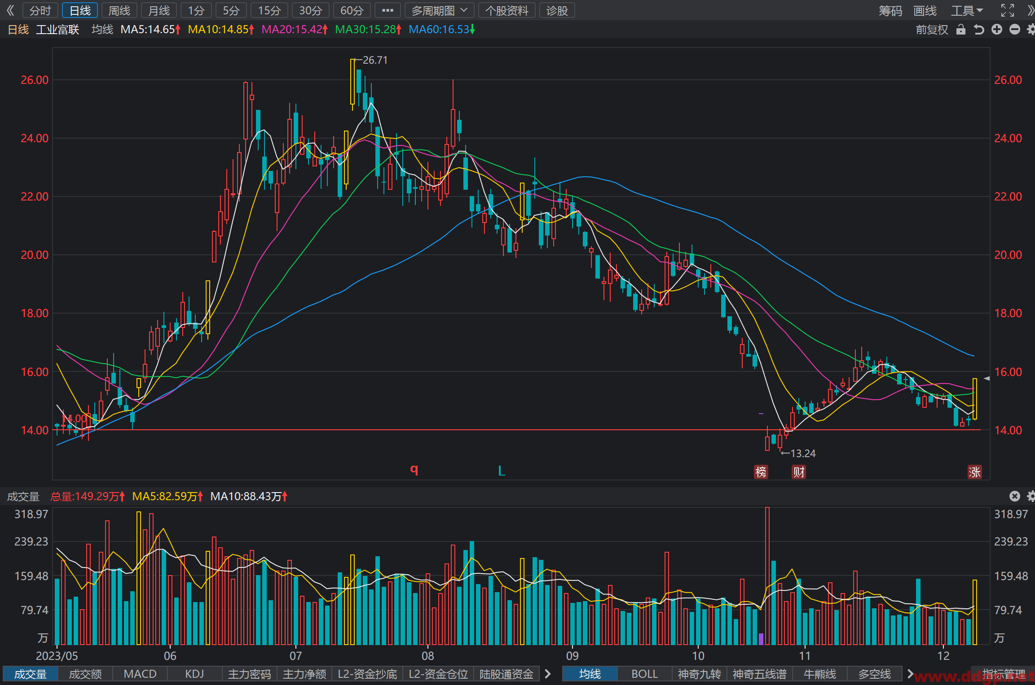Click the undo arrow icon
This screenshot has width=1035, height=685.
[x=979, y=30]
